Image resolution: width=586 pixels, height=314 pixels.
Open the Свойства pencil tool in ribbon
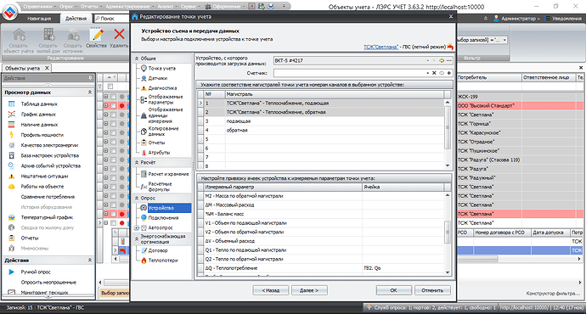(x=97, y=38)
